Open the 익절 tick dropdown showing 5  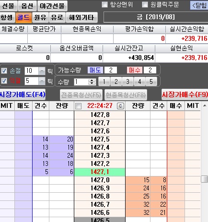pos(42,81)
